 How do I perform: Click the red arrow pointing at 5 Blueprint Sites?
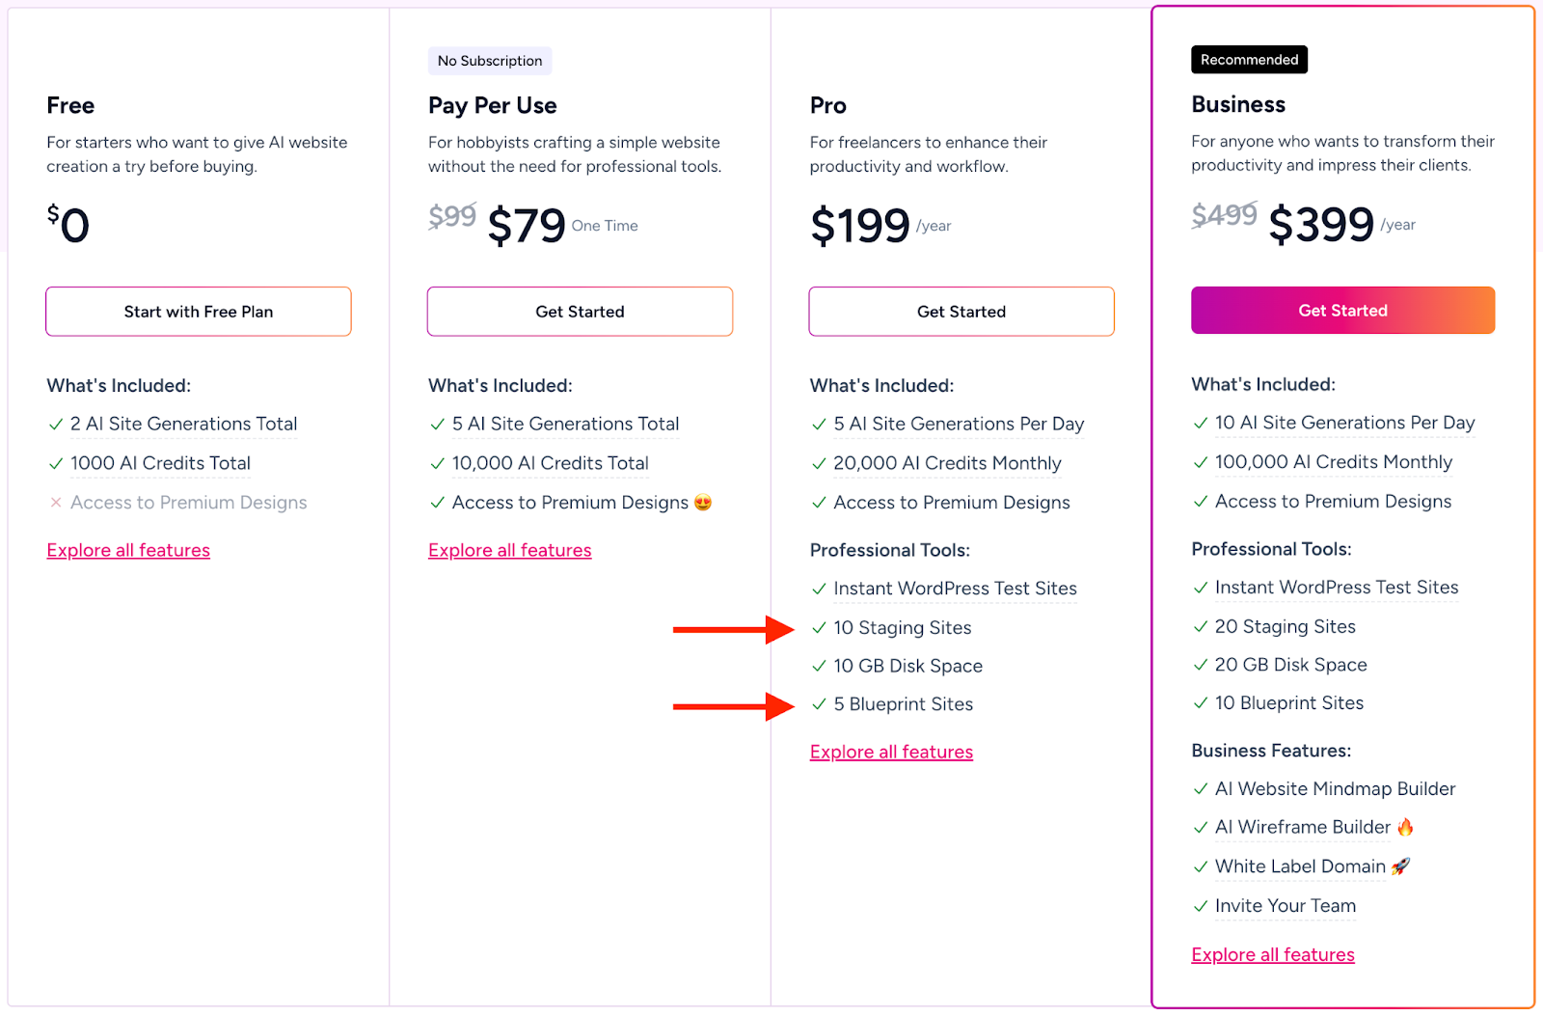pyautogui.click(x=733, y=704)
